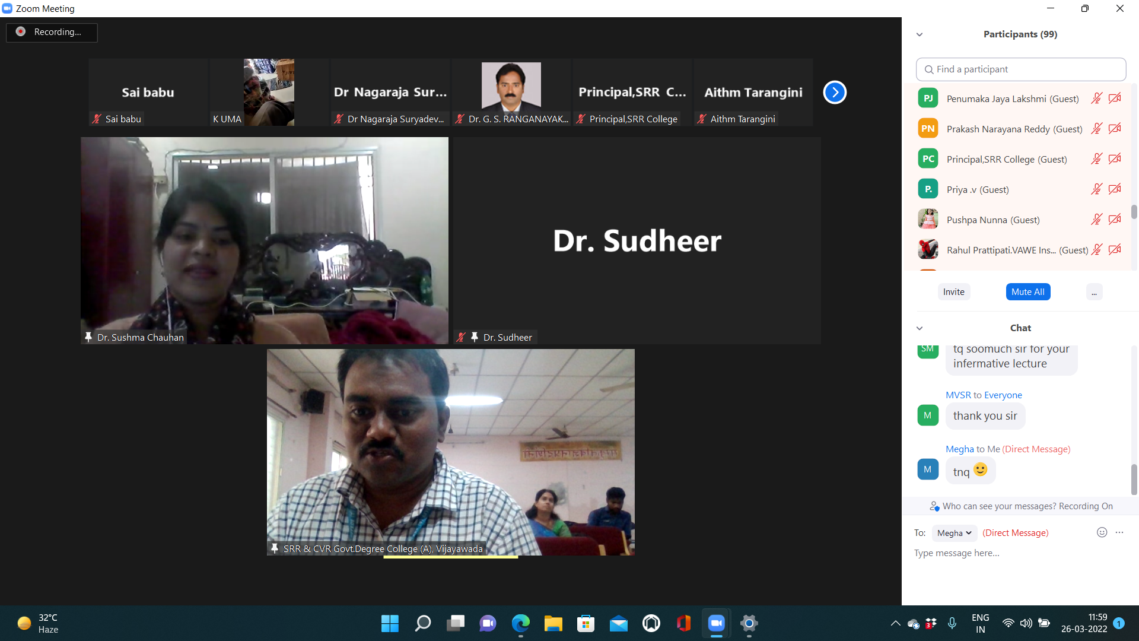The width and height of the screenshot is (1139, 641).
Task: Click the emoji smiley icon in chat
Action: [x=1102, y=532]
